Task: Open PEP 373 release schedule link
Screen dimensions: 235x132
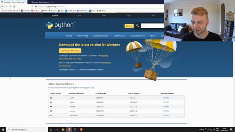Action: click(166, 115)
